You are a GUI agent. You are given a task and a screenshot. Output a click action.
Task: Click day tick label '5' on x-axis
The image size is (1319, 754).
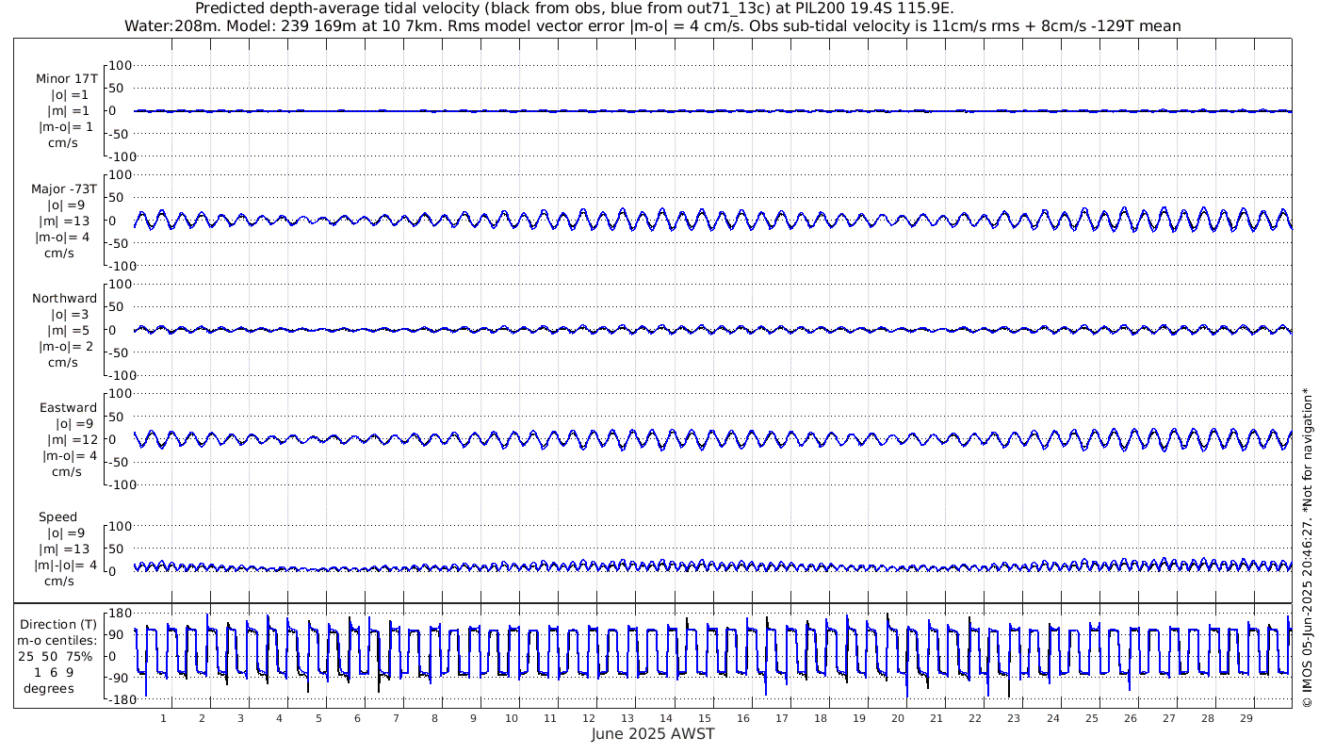318,717
